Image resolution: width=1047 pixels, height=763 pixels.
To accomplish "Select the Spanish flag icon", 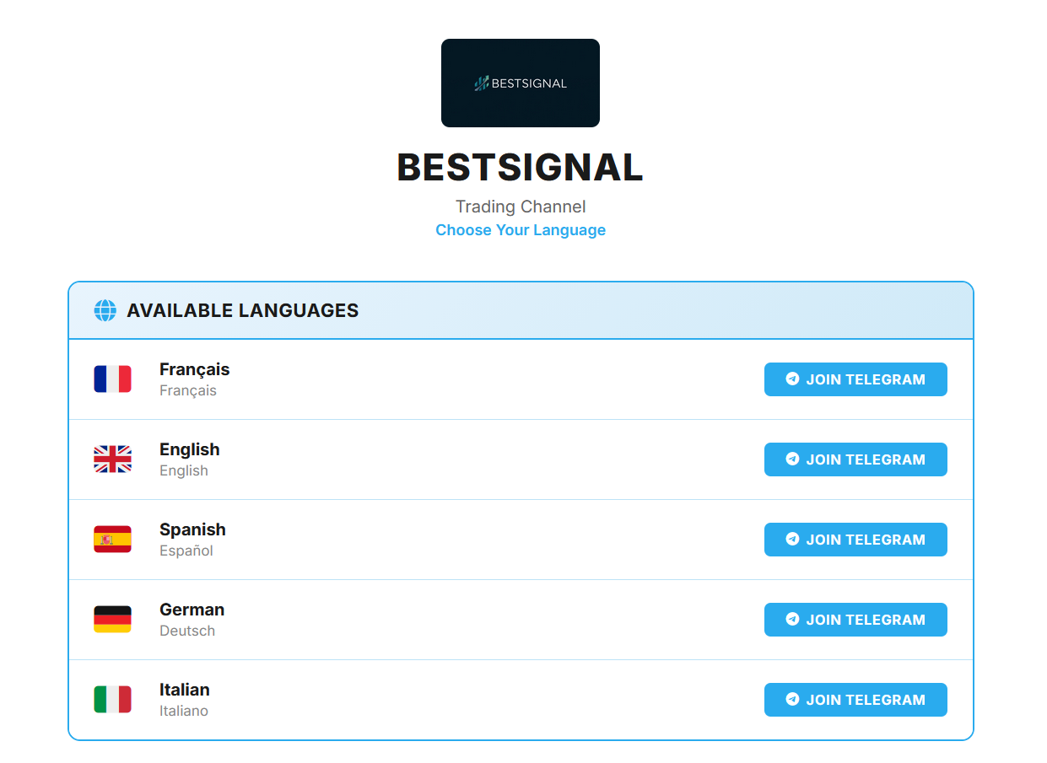I will tap(112, 539).
